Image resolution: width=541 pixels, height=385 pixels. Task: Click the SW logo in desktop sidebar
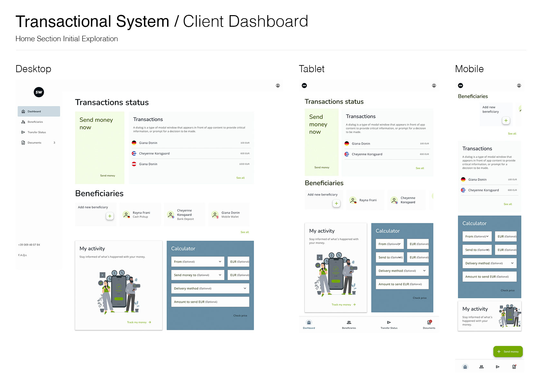(x=39, y=92)
